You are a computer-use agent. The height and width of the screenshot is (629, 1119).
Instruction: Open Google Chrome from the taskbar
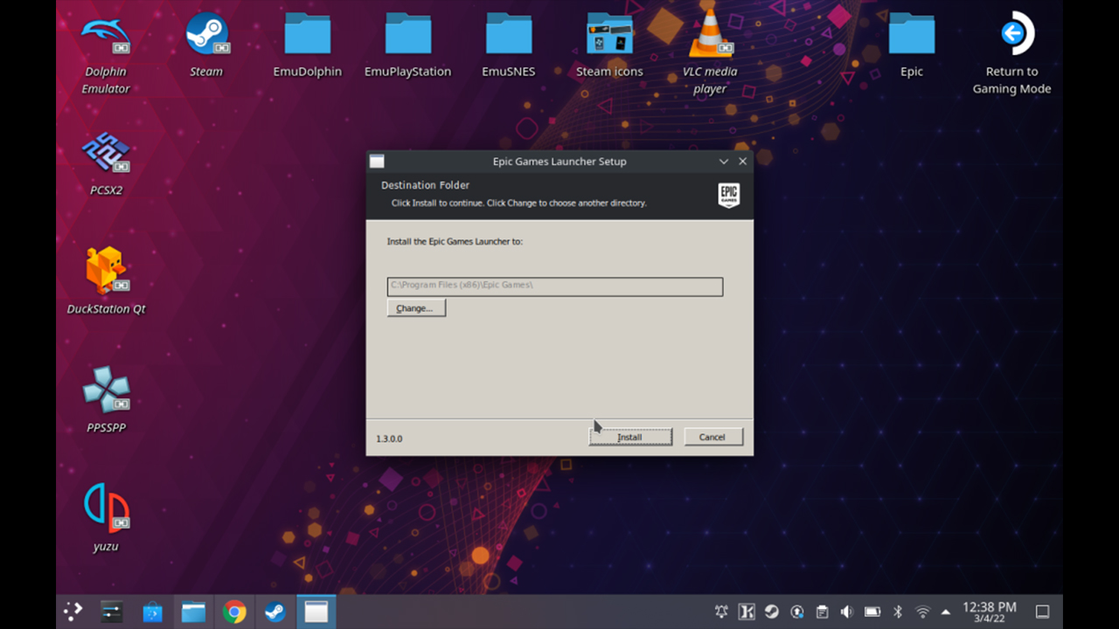234,612
